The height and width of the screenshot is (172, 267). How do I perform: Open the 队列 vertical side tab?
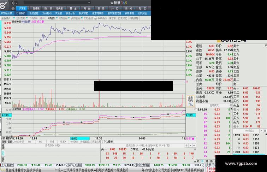pyautogui.click(x=3, y=153)
